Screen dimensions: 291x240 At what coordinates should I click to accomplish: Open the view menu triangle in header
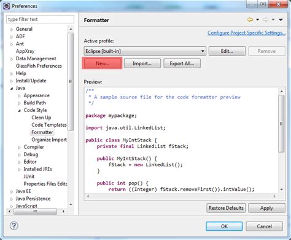click(281, 20)
